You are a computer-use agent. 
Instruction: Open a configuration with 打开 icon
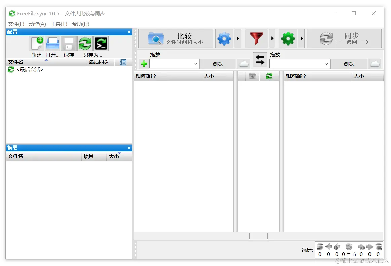tap(53, 43)
